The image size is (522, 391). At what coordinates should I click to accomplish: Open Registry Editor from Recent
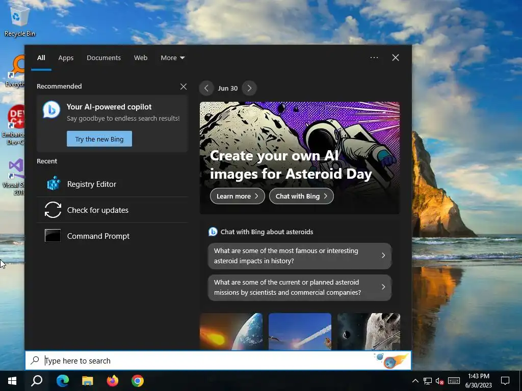[113, 184]
